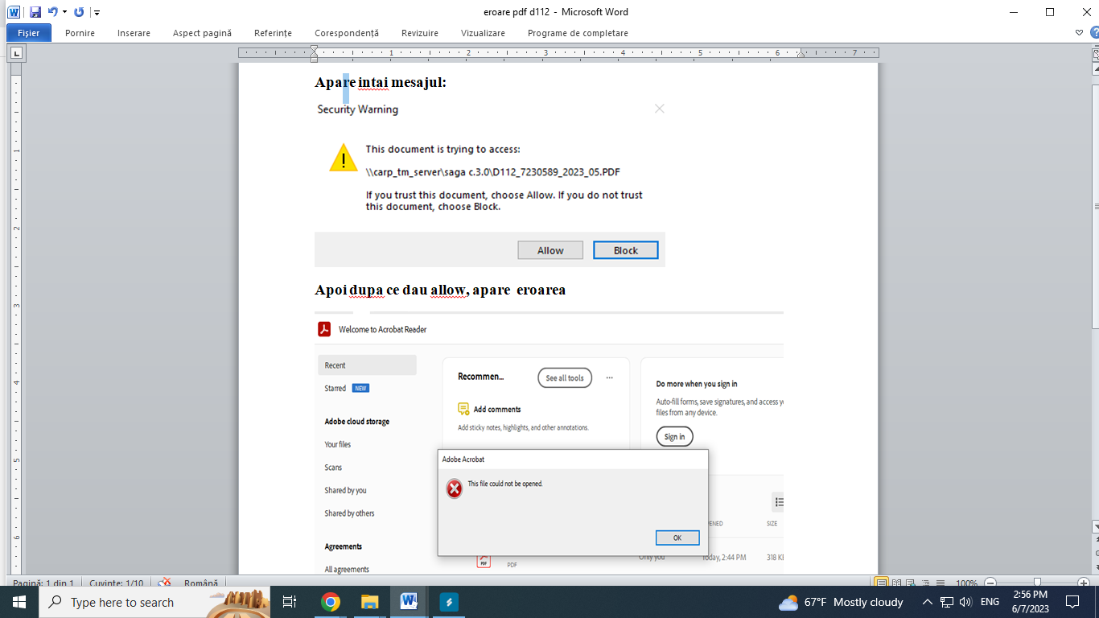The image size is (1099, 618).
Task: Undo the last action
Action: [53, 12]
